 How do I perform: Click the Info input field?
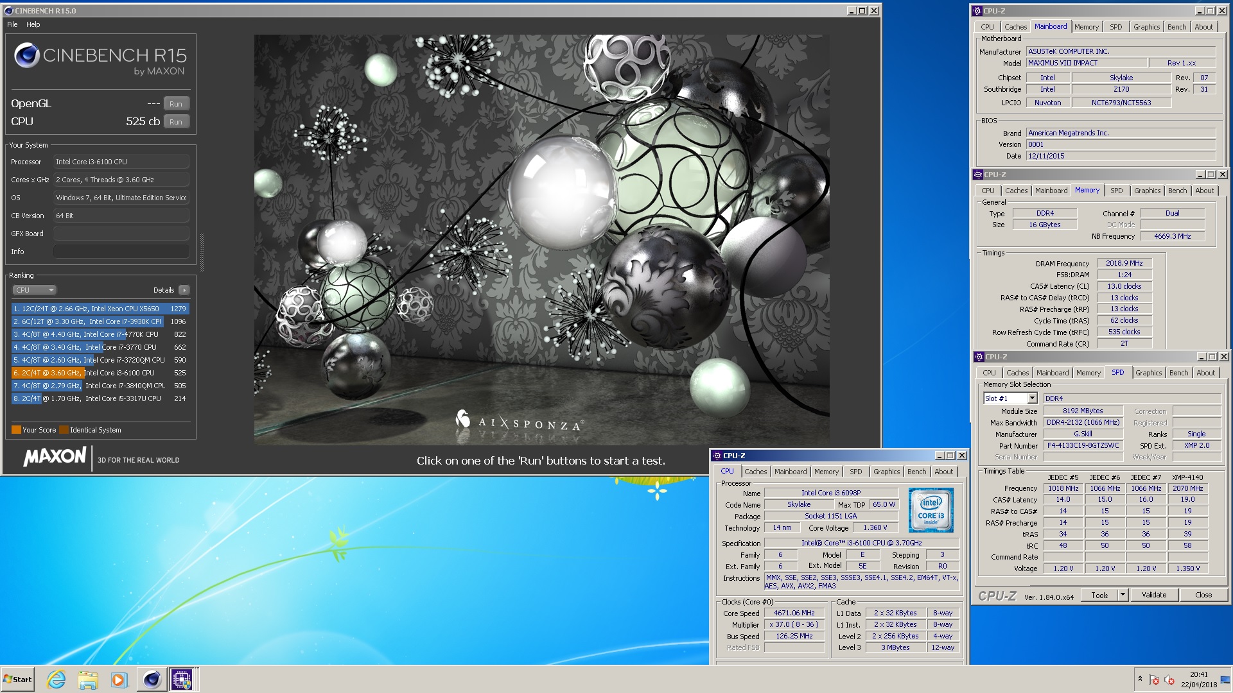point(121,252)
